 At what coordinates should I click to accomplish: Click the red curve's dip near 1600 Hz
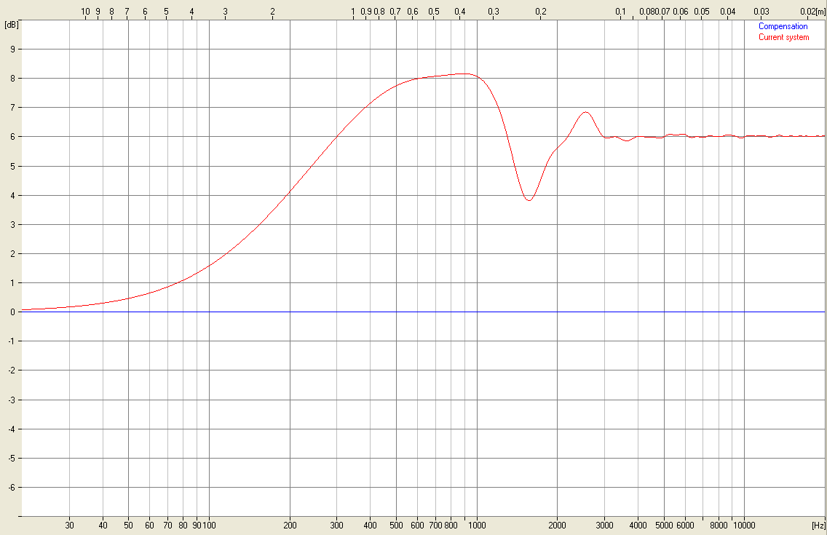(529, 200)
